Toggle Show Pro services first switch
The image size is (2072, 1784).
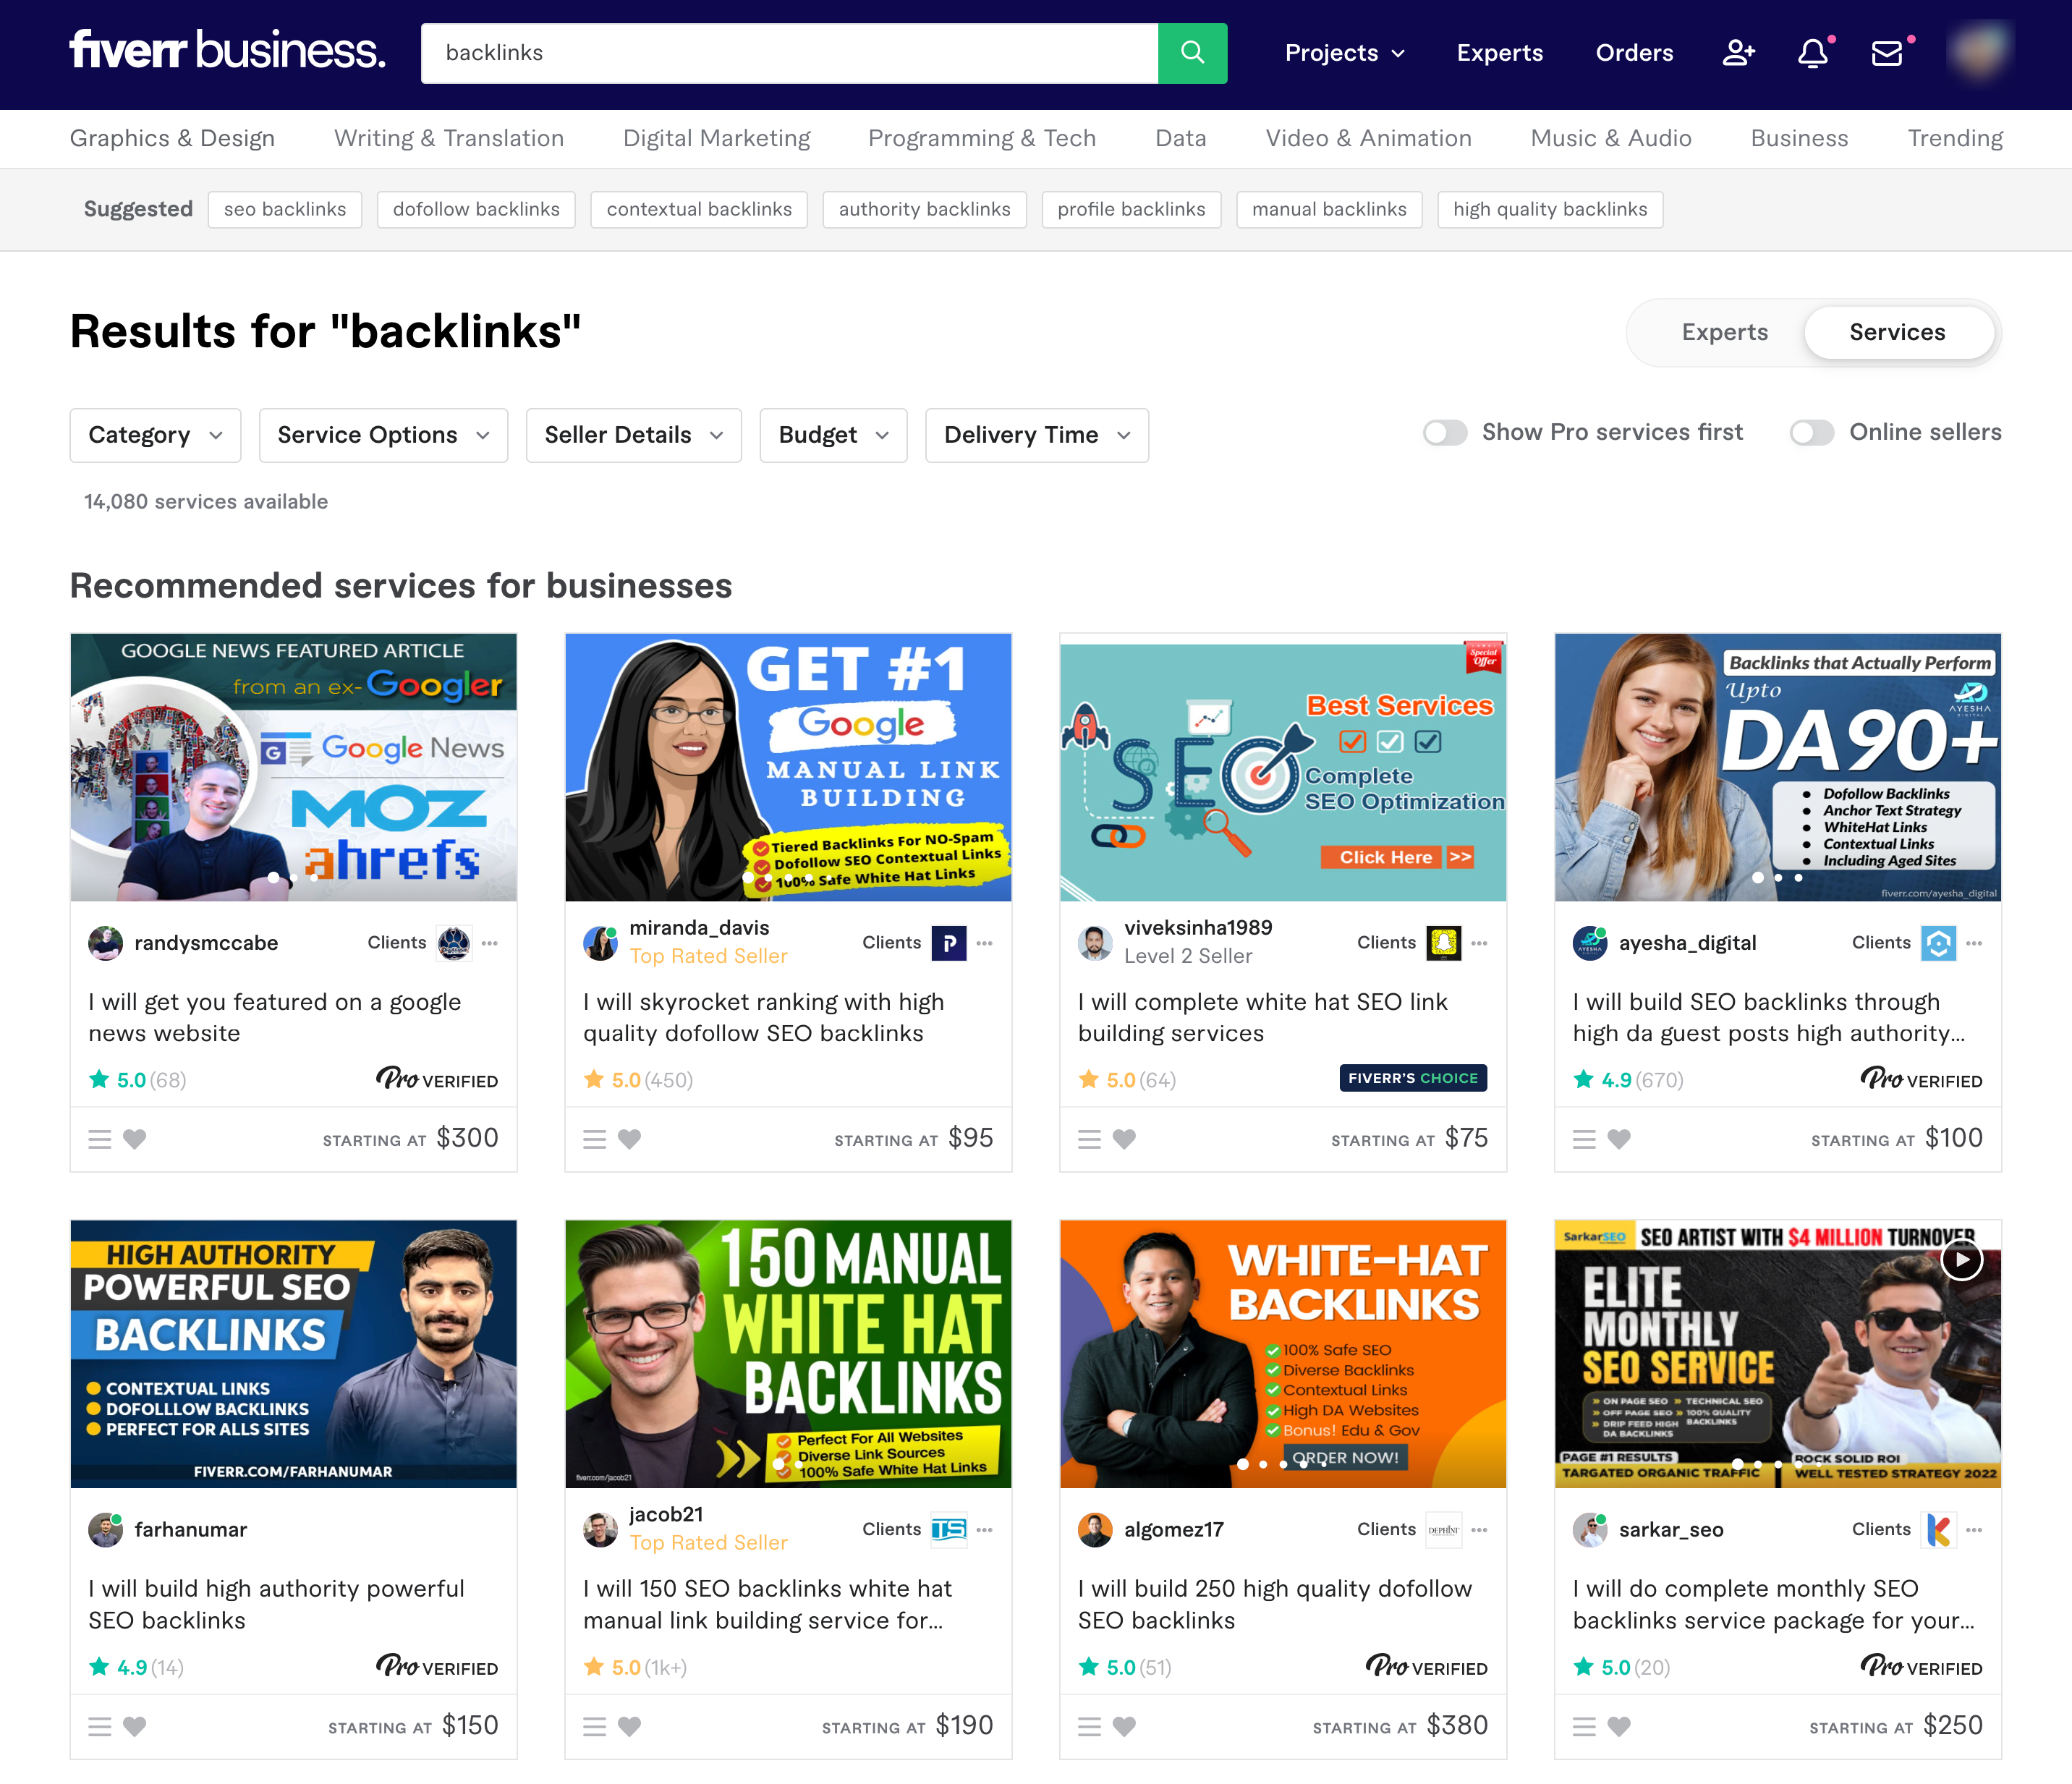[x=1445, y=433]
